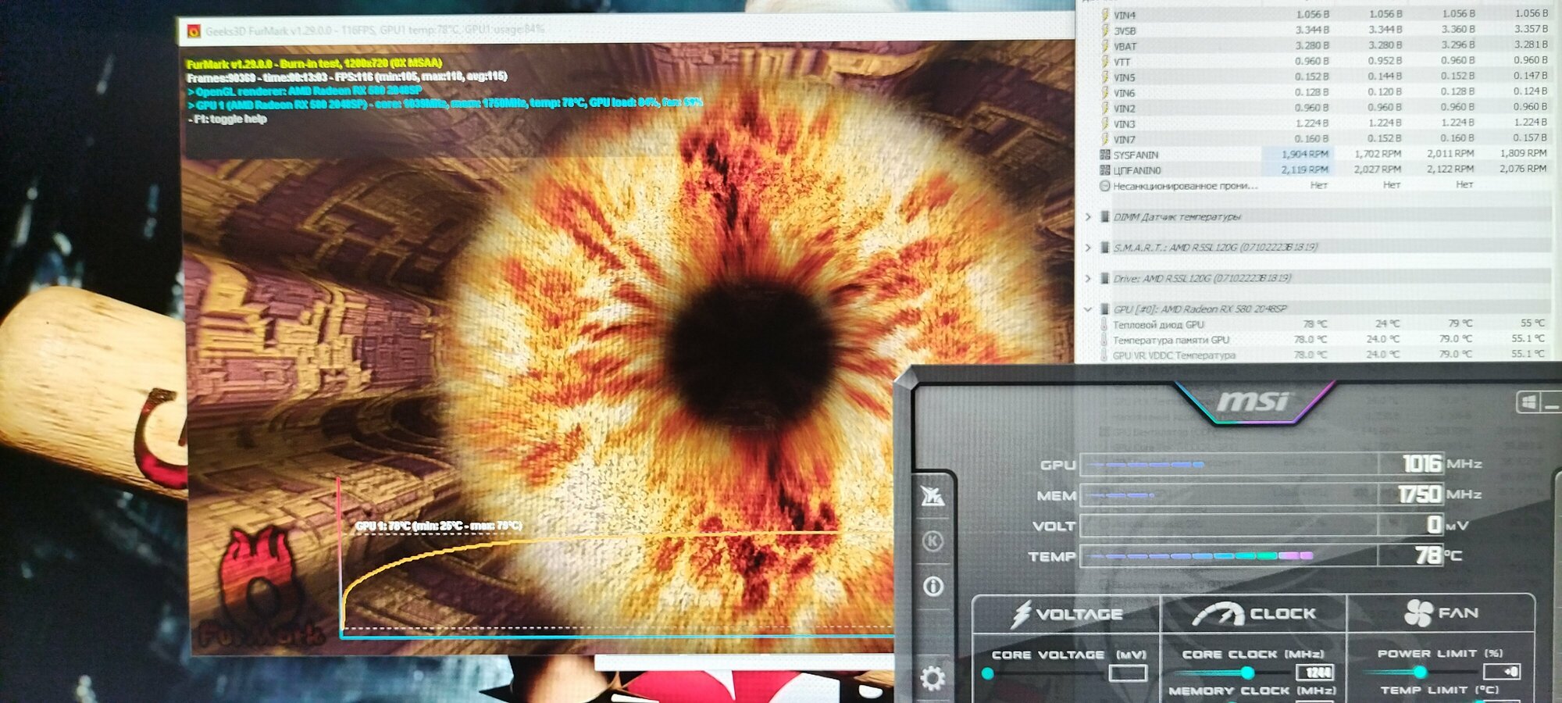Open the MSI Dragon Center sidebar icon in Afterburner
The height and width of the screenshot is (703, 1562).
933,496
